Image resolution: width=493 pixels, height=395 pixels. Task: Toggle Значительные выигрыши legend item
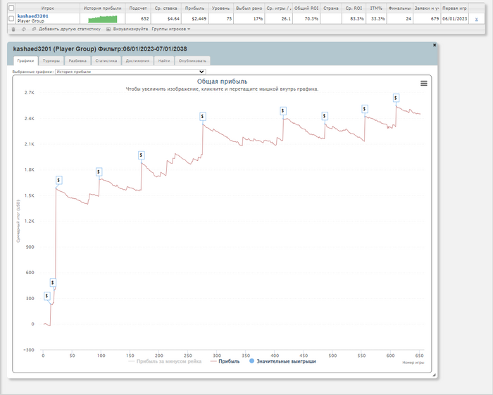[x=283, y=361]
